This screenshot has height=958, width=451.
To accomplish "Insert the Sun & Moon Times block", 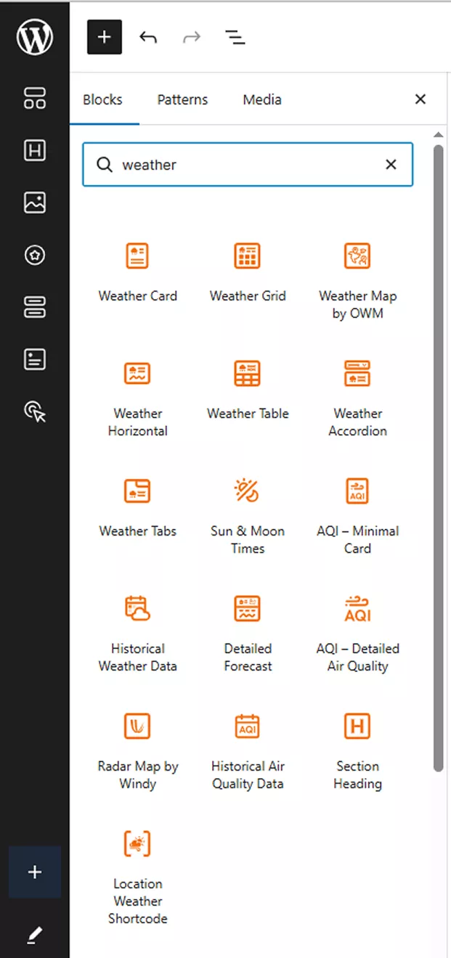I will coord(248,517).
